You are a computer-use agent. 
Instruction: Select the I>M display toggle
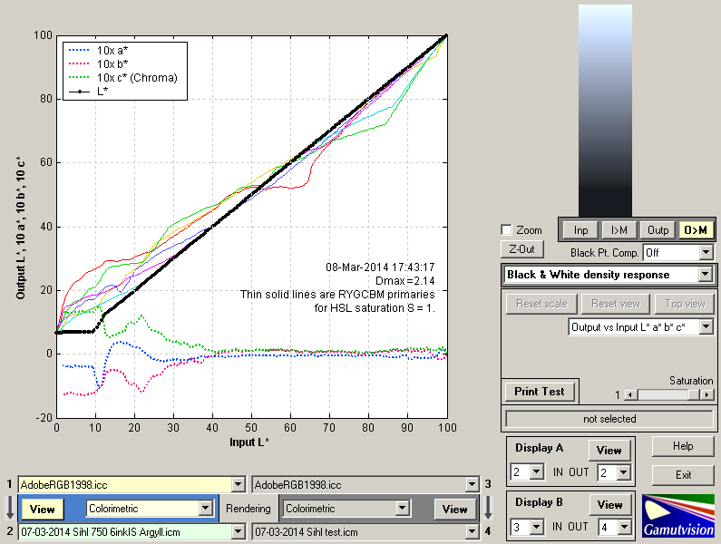[619, 230]
